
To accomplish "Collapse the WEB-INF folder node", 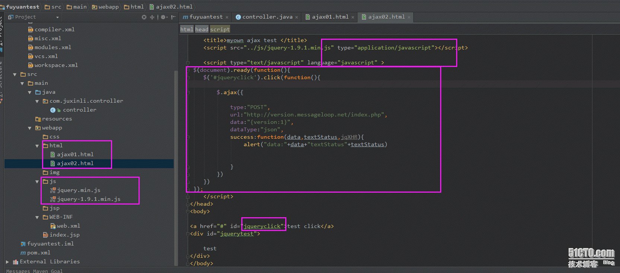I will pos(37,217).
